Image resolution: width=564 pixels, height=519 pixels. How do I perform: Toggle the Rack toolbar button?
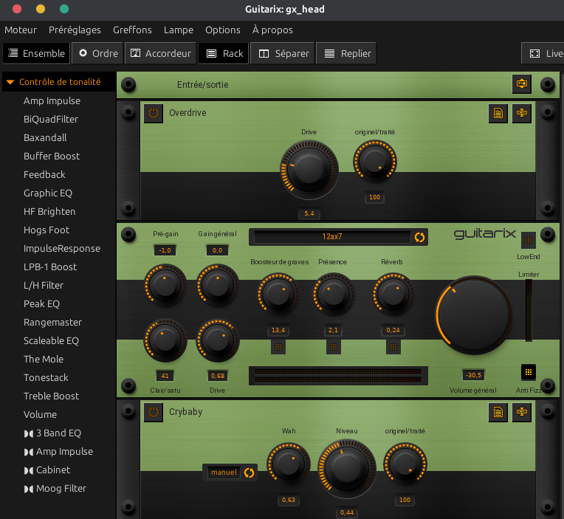click(x=224, y=53)
